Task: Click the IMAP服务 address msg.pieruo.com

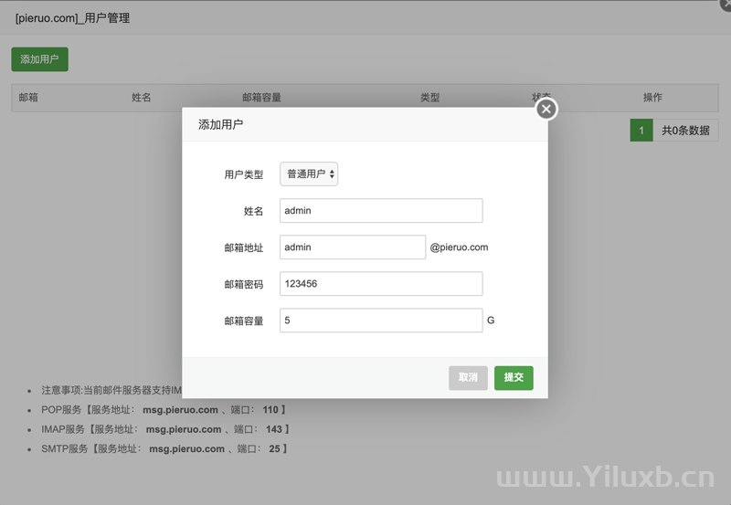Action: (x=183, y=429)
